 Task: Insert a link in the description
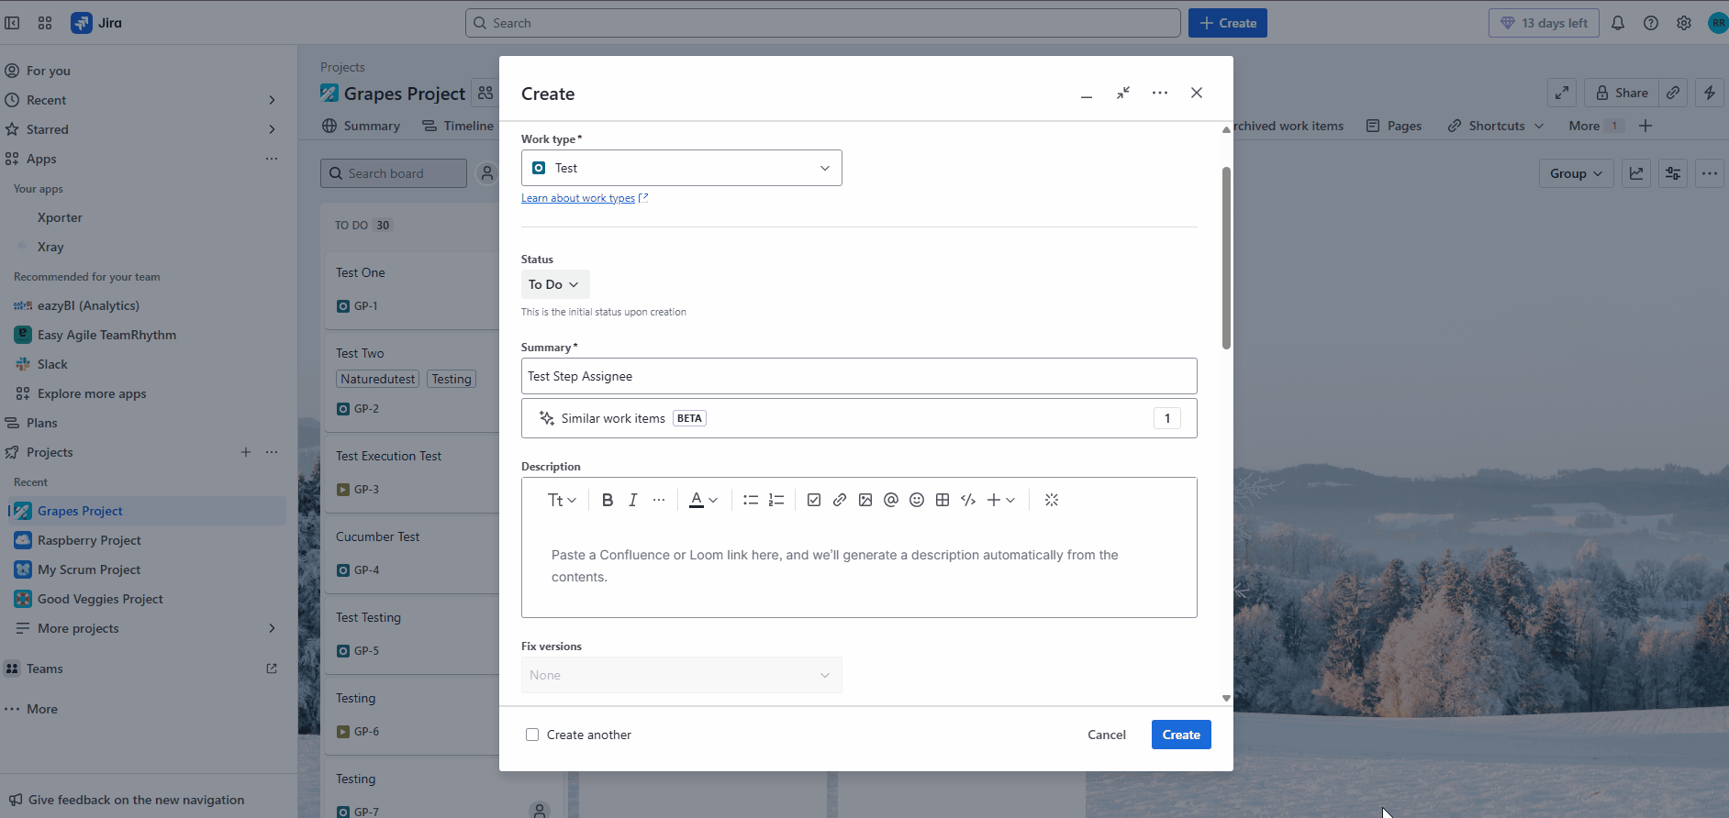pyautogui.click(x=840, y=500)
